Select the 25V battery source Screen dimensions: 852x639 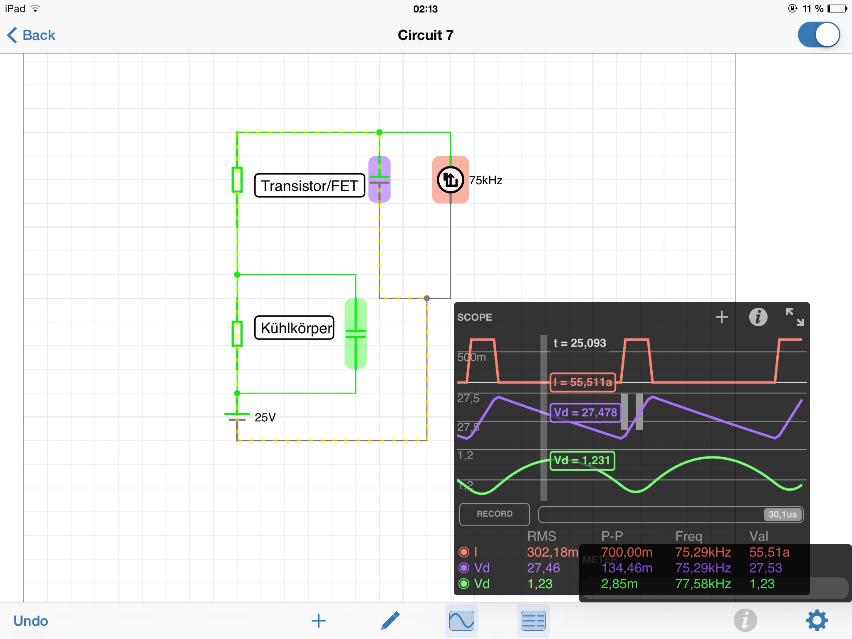[x=237, y=417]
